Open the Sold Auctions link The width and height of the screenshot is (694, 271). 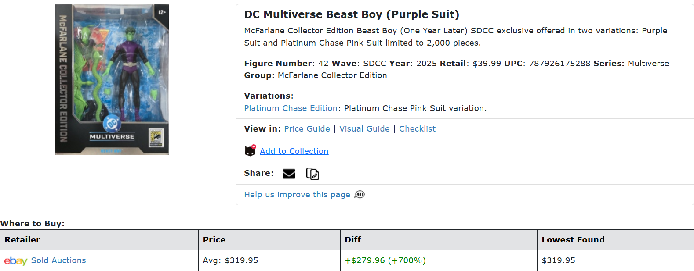click(58, 260)
